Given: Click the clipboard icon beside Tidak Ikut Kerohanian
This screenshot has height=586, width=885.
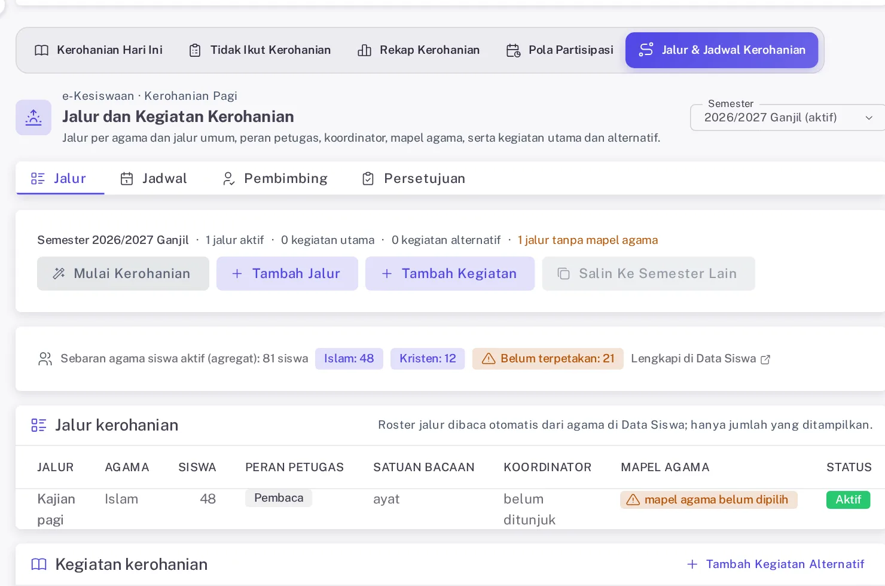Looking at the screenshot, I should tap(195, 50).
